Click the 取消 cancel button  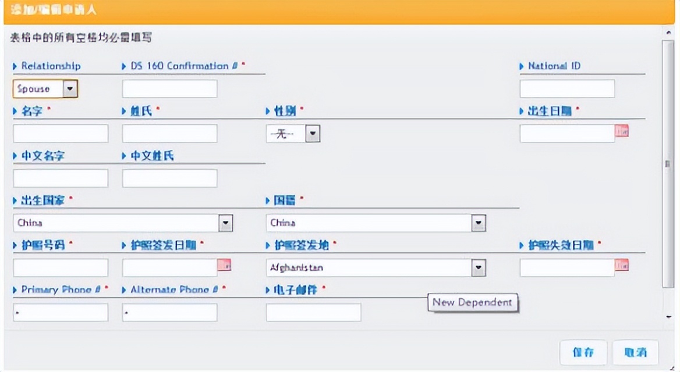635,353
